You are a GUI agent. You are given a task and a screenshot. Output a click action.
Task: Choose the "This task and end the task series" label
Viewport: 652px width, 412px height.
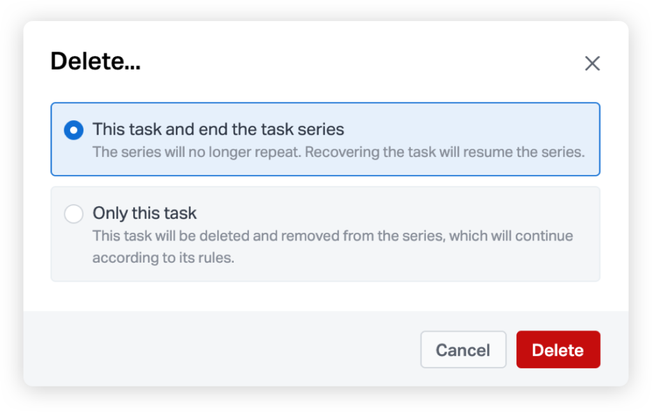click(x=218, y=130)
